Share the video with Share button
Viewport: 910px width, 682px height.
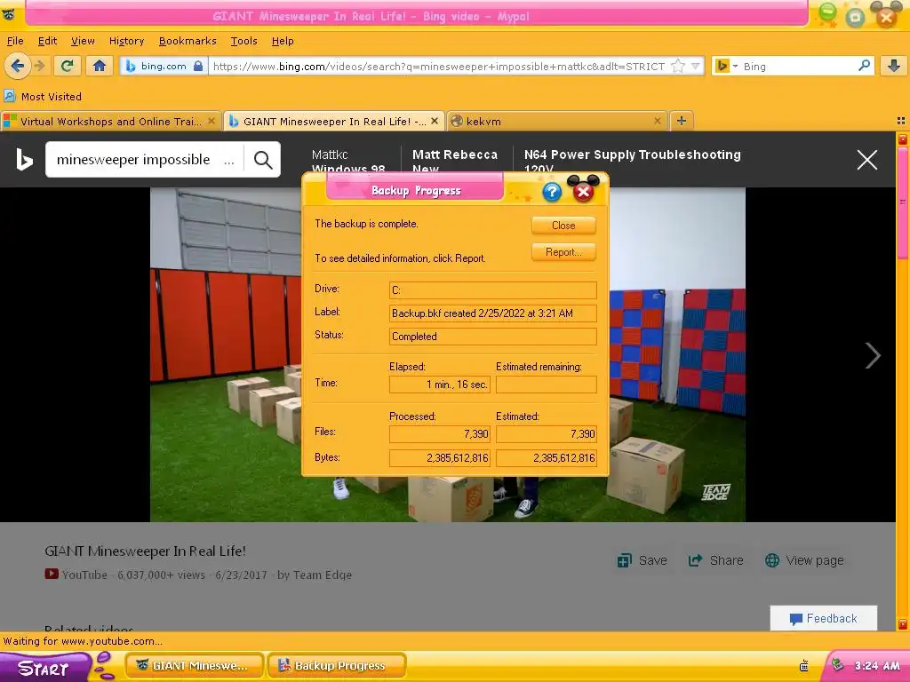click(715, 560)
